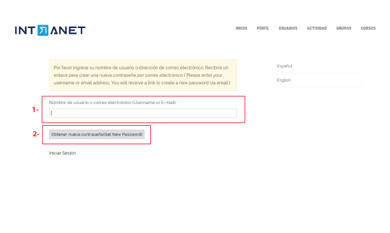Click the blue arrow icon in Intranet logo
390x233 pixels.
pos(43,31)
